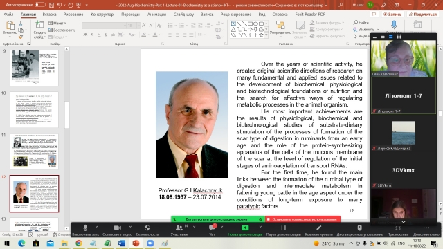Select slide 11 thumbnail
Screen dimensions: 443x249
pos(34,151)
